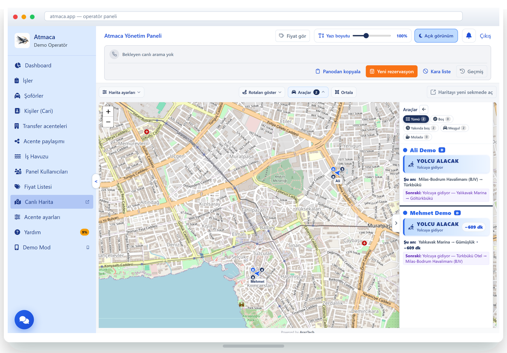This screenshot has width=507, height=353.
Task: Click the back arrow next to Araçlar heading
Action: [x=424, y=109]
